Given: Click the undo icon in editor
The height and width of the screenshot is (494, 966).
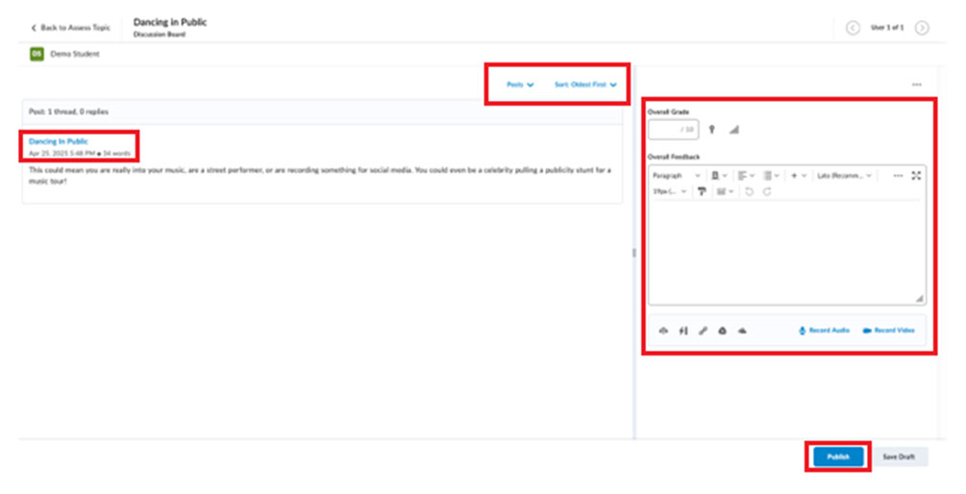Looking at the screenshot, I should pyautogui.click(x=751, y=192).
